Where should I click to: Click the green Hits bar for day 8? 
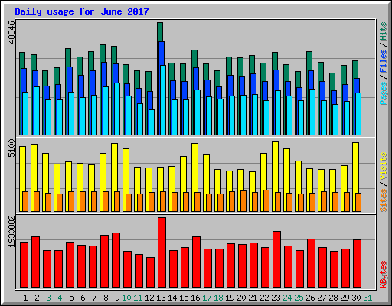pos(103,54)
